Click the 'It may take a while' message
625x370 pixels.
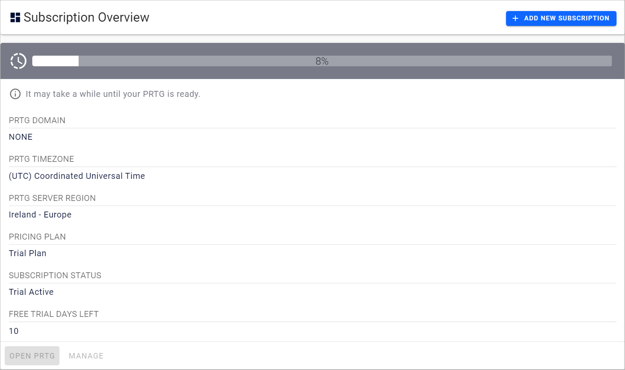tap(113, 94)
